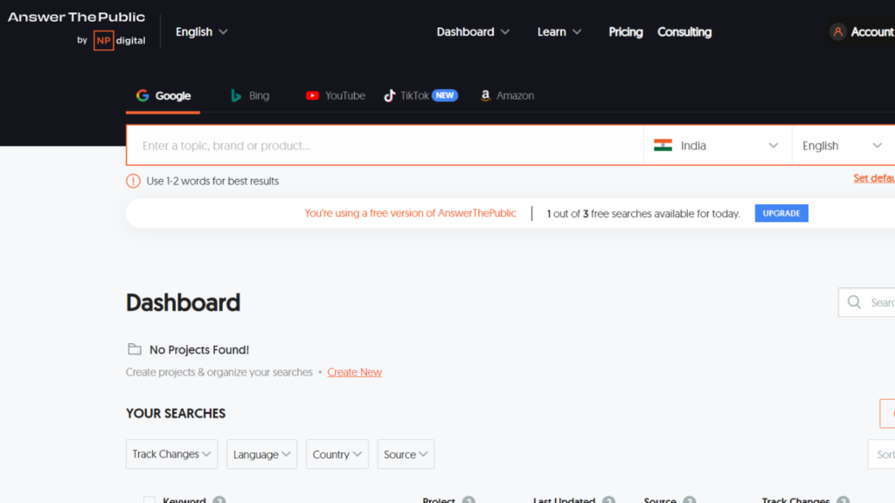Viewport: 895px width, 503px height.
Task: Click the help icon next to Keyword
Action: (219, 500)
